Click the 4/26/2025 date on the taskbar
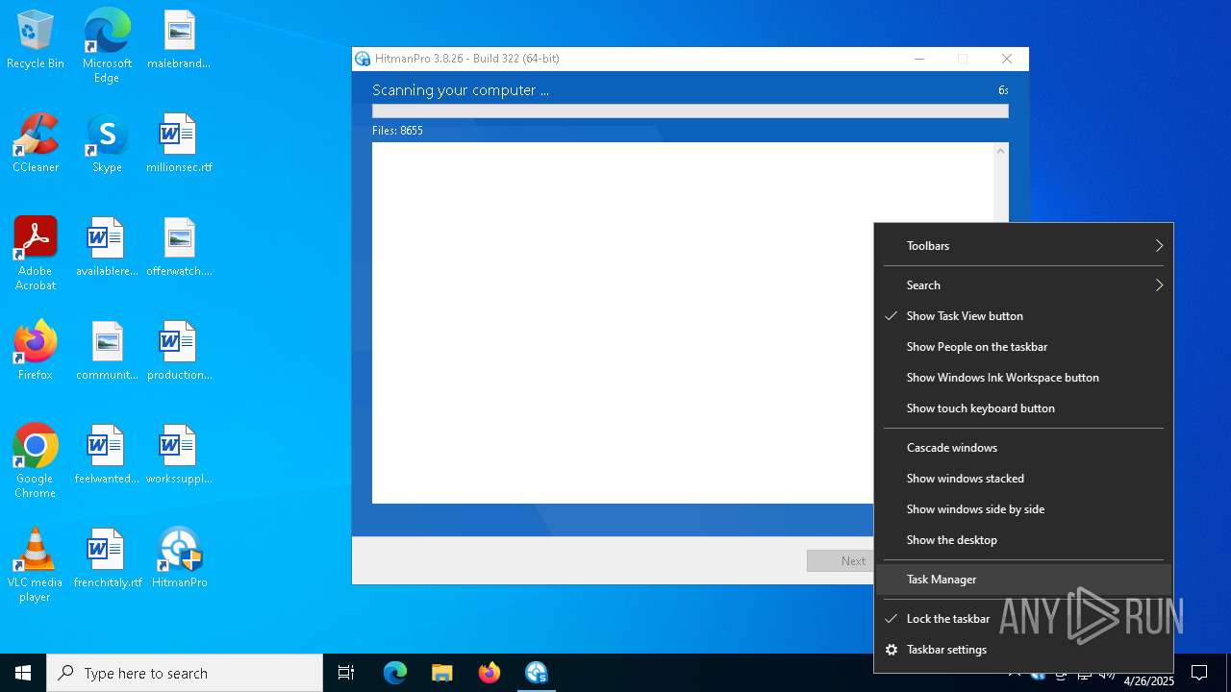This screenshot has height=692, width=1231. pos(1149,681)
